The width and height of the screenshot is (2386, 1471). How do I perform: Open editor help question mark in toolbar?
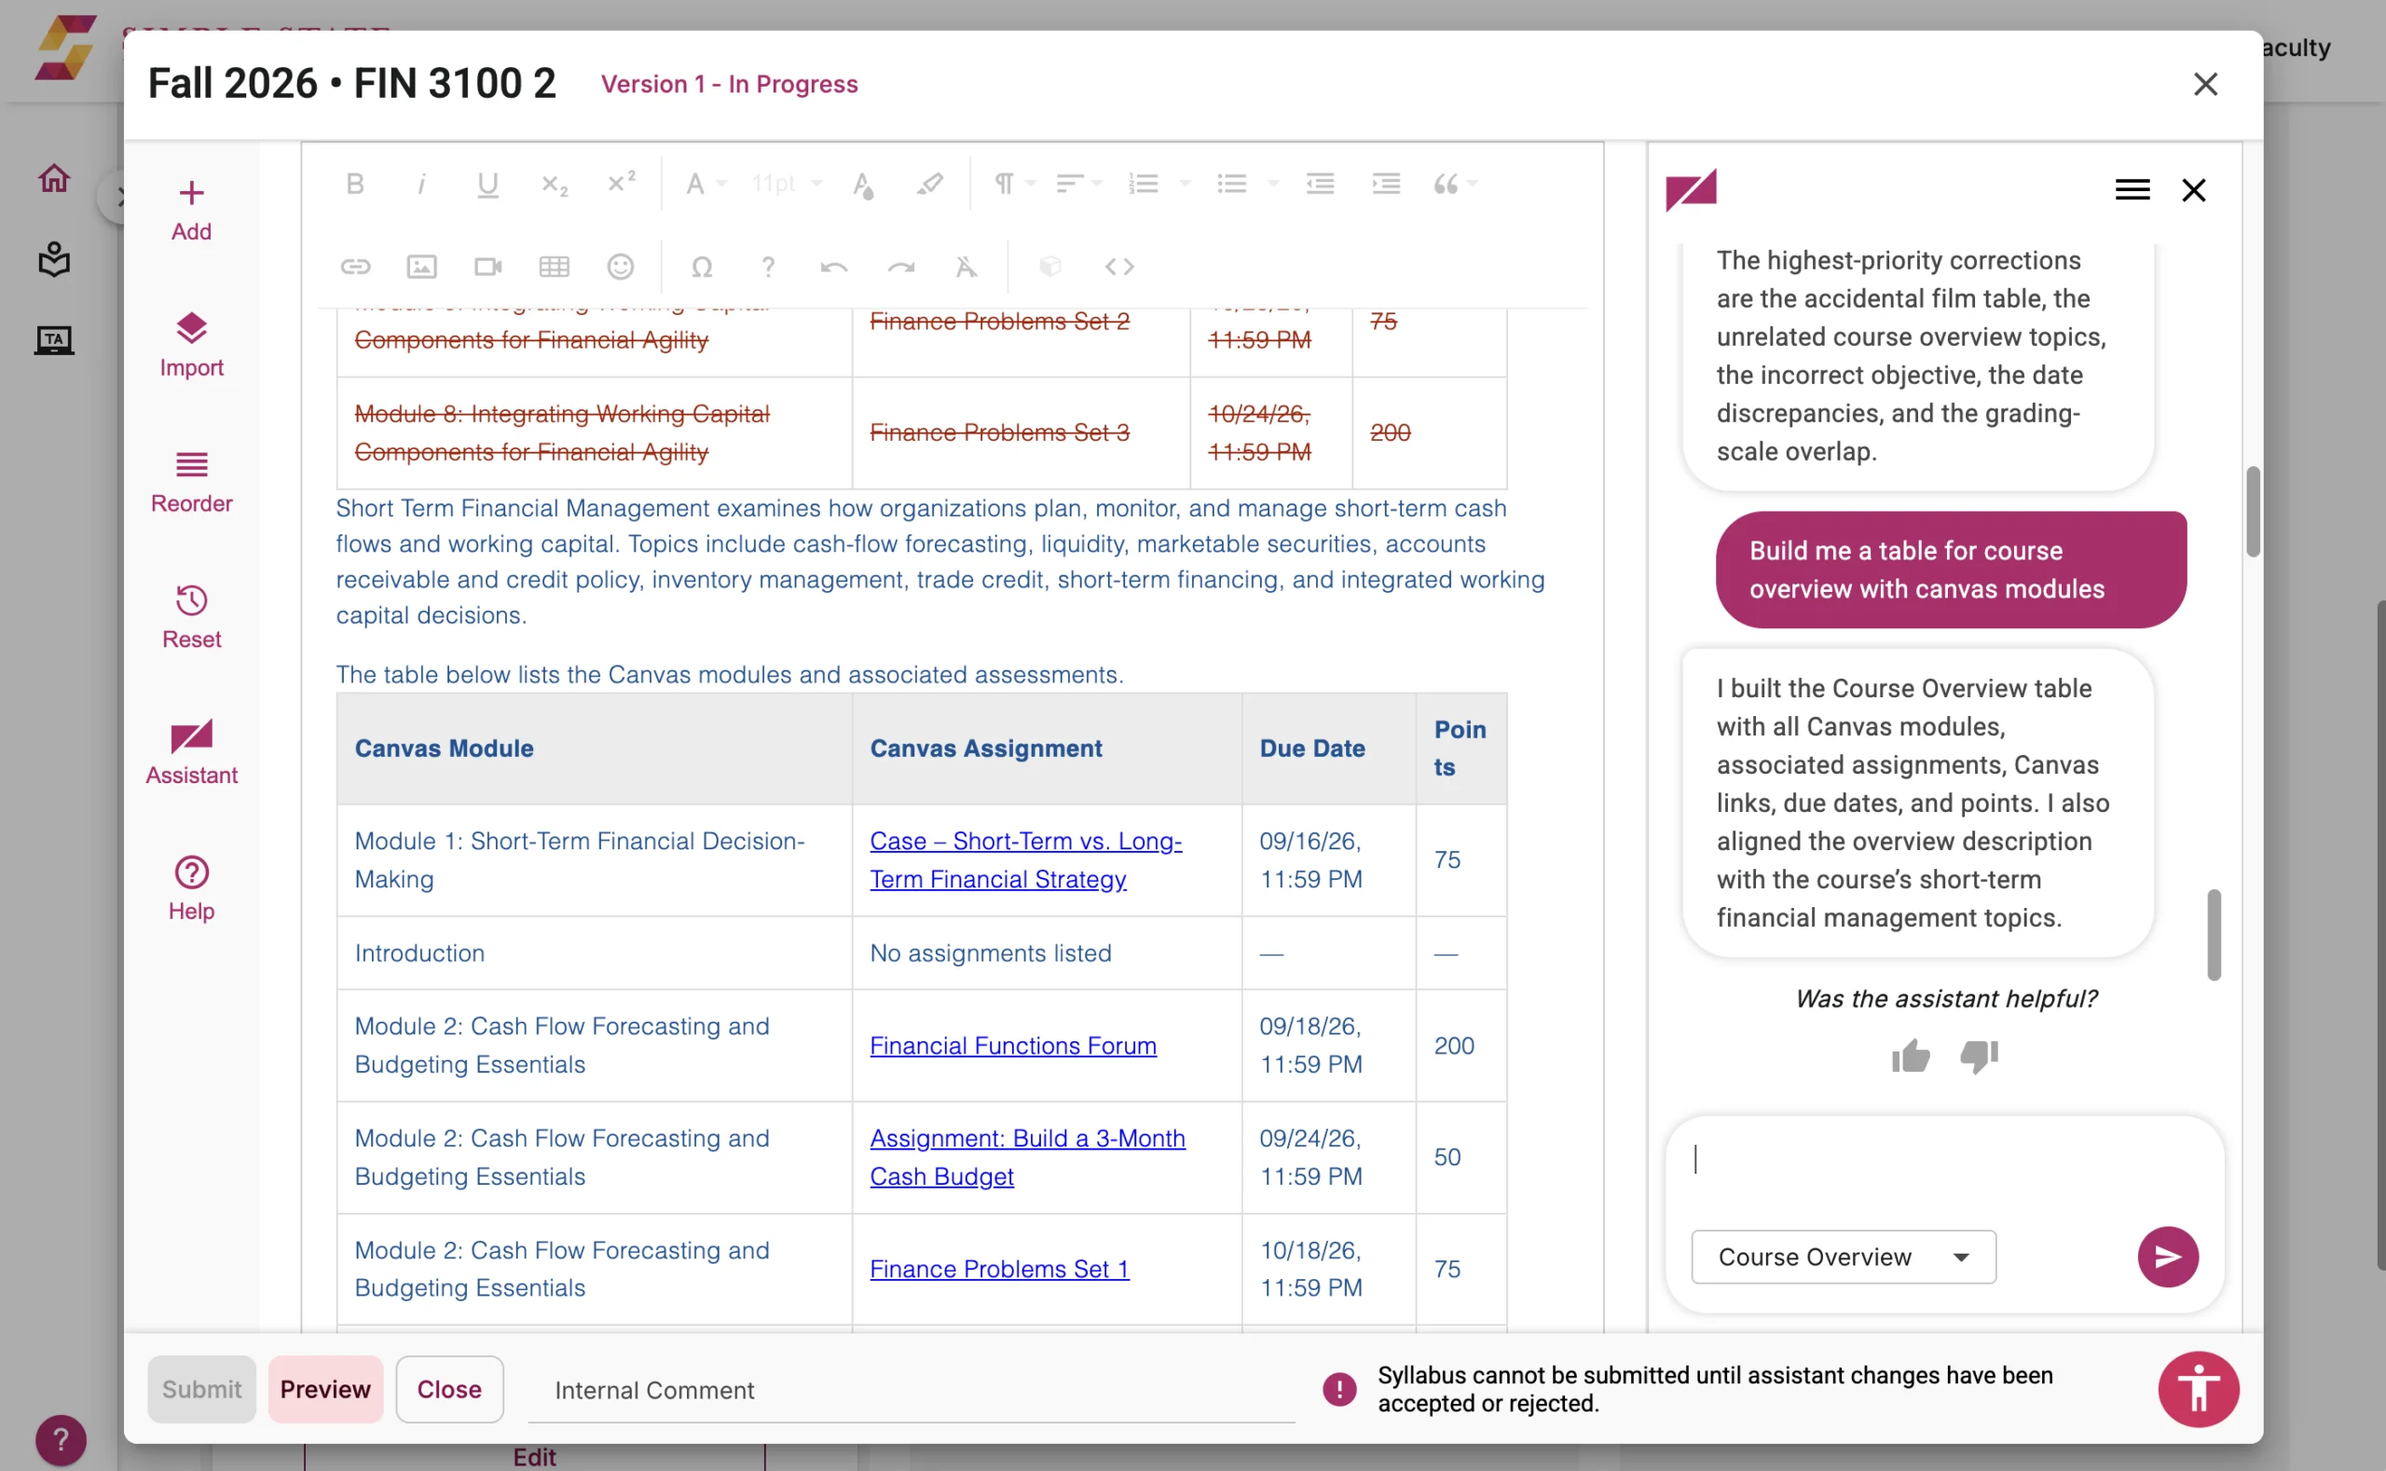767,267
